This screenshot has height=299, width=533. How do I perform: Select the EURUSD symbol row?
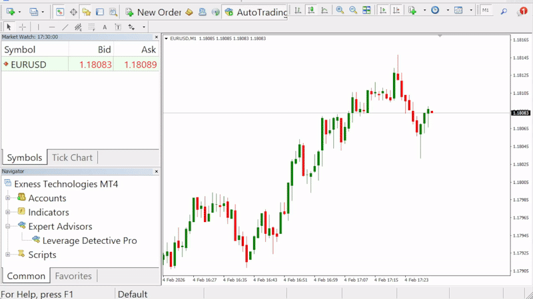pos(80,64)
